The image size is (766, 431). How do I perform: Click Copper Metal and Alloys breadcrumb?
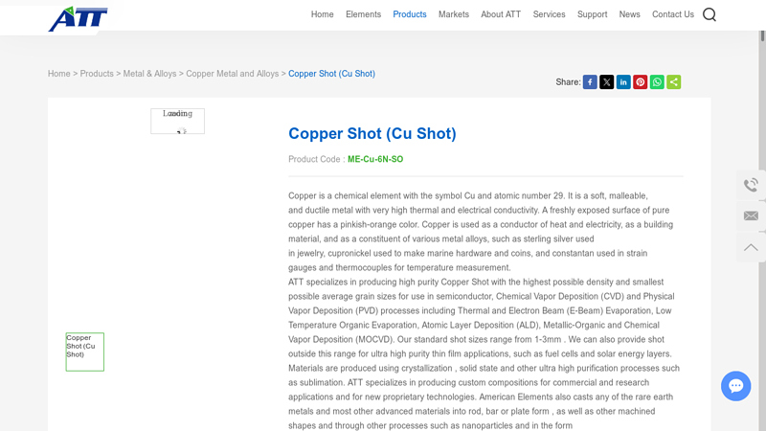(232, 74)
